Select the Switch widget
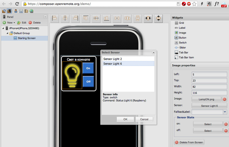Image resolution: width=229 pixels, height=147 pixels. [x=181, y=43]
